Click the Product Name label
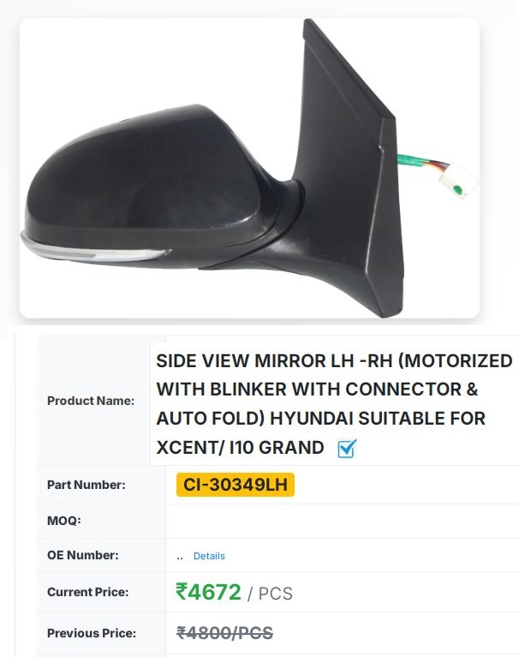 [x=91, y=401]
